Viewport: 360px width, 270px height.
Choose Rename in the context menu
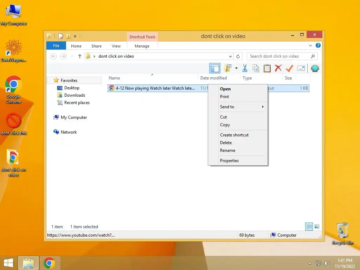pyautogui.click(x=238, y=150)
